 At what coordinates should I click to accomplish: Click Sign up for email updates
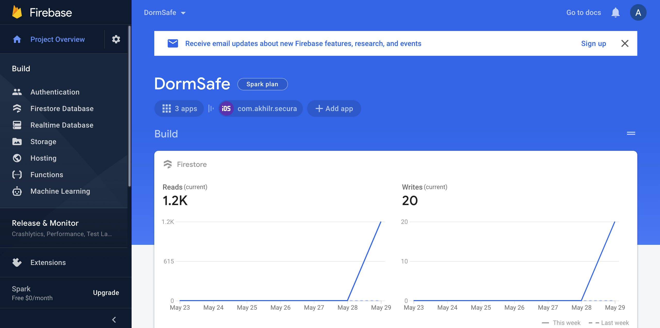coord(593,43)
